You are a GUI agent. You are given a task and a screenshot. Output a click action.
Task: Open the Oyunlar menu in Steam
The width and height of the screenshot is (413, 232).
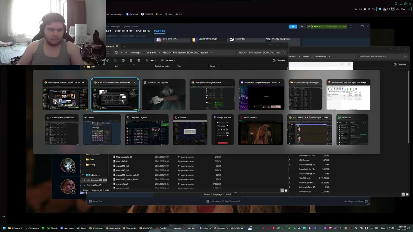point(126,26)
